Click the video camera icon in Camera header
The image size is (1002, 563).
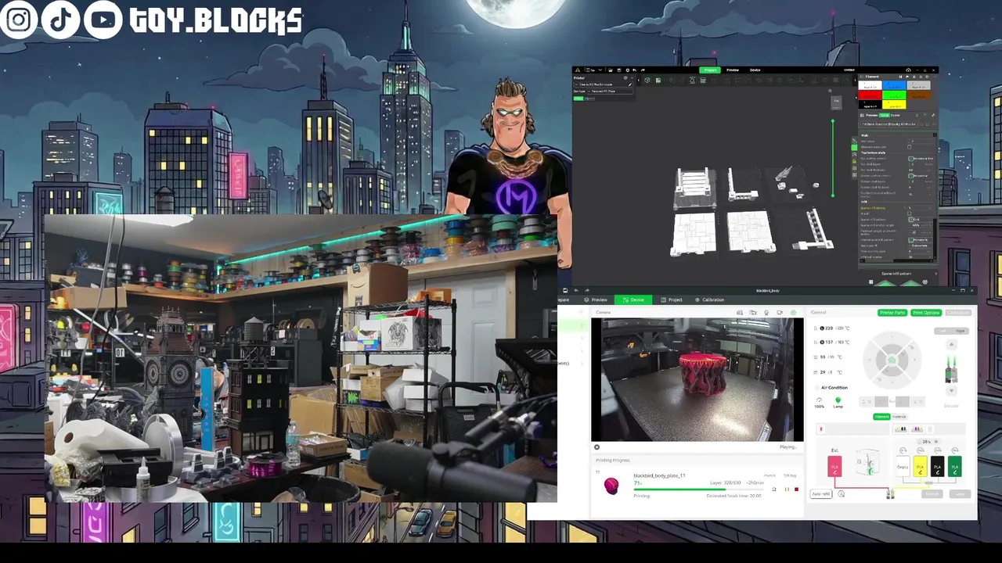pos(780,313)
